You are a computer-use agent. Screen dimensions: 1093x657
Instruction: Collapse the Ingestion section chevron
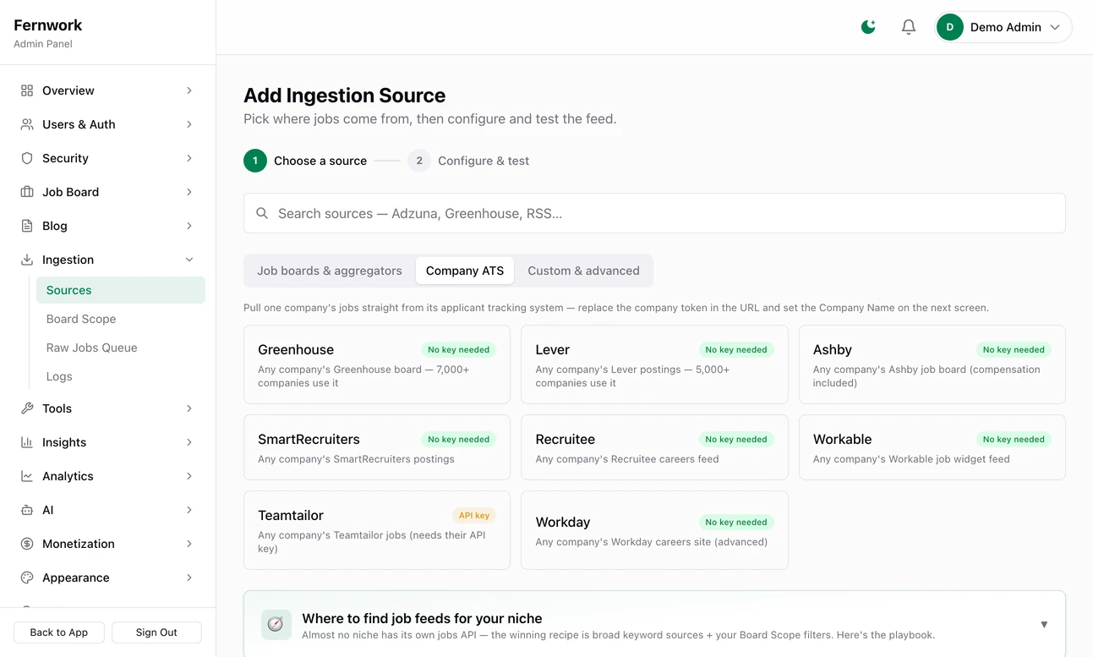coord(189,260)
